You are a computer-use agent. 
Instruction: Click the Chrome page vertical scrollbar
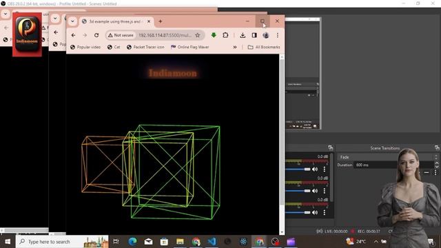(x=282, y=132)
